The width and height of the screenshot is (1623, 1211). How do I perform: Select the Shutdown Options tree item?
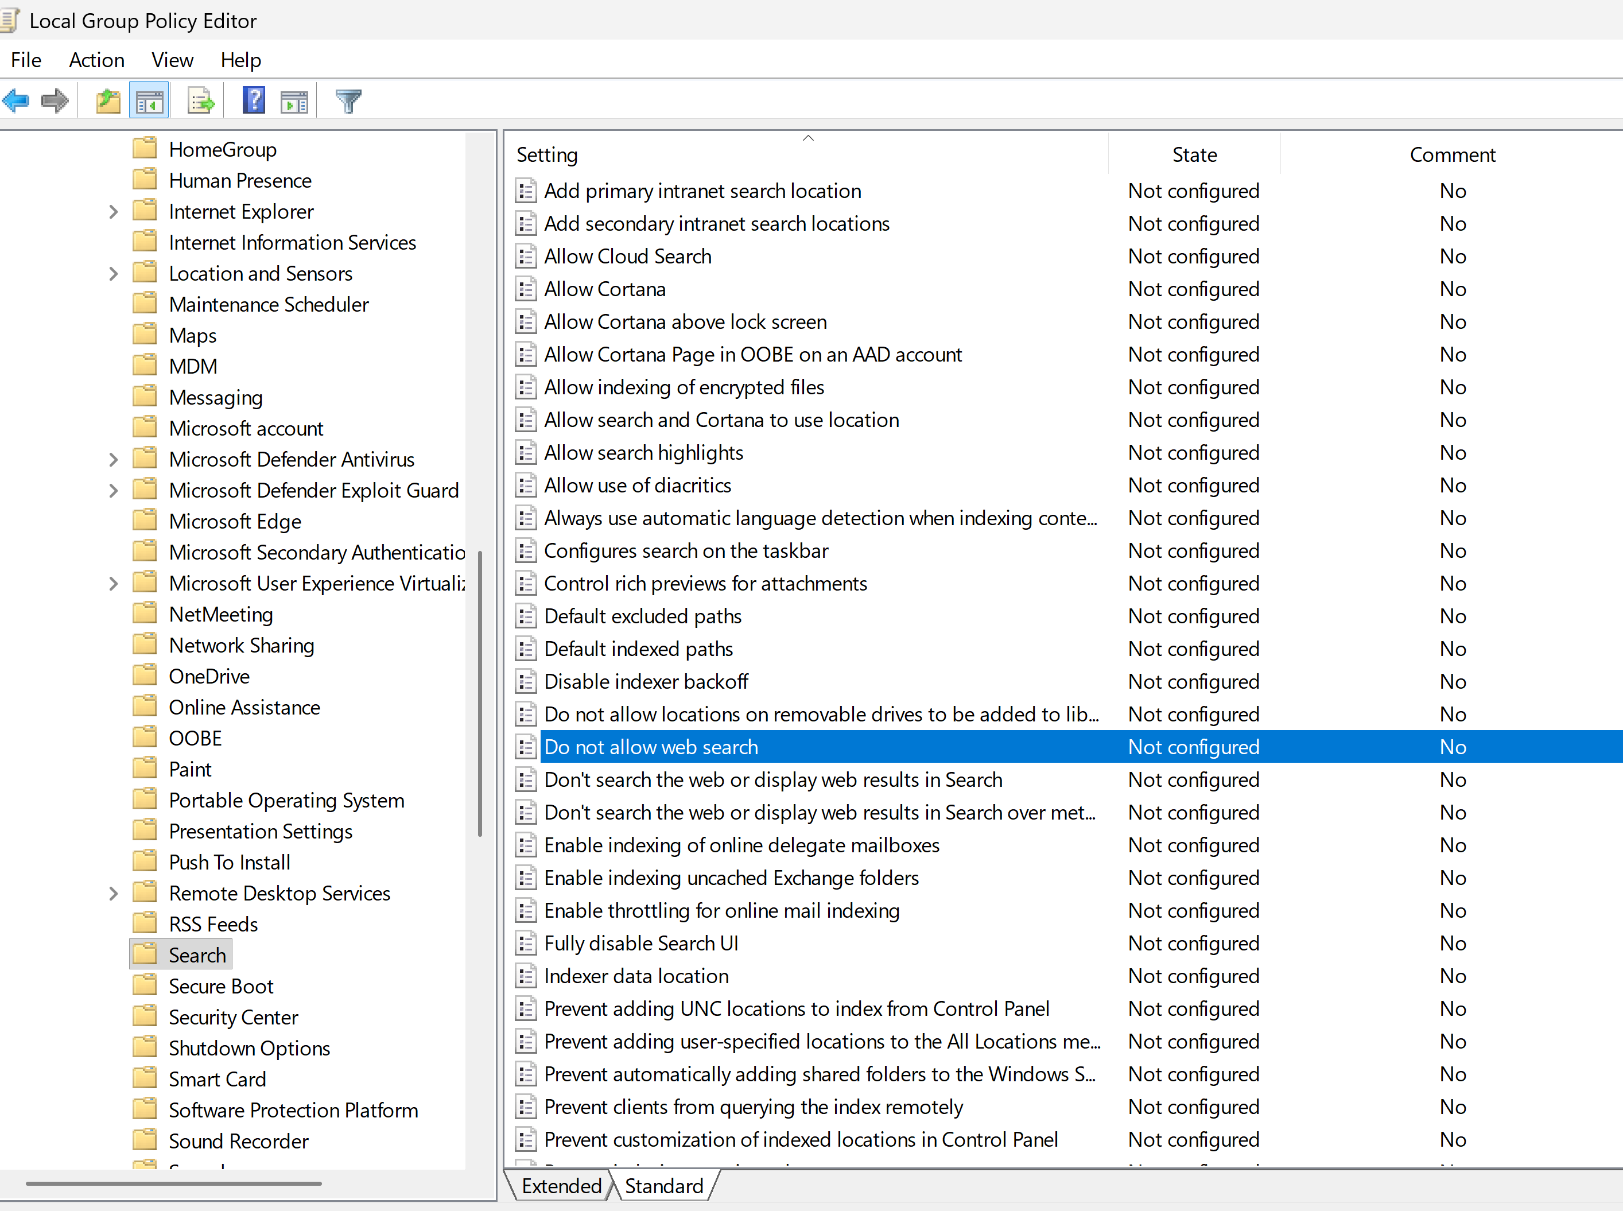pos(249,1048)
